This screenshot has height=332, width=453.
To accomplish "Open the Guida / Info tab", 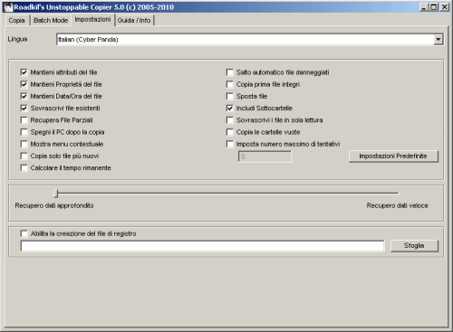I will (x=134, y=21).
